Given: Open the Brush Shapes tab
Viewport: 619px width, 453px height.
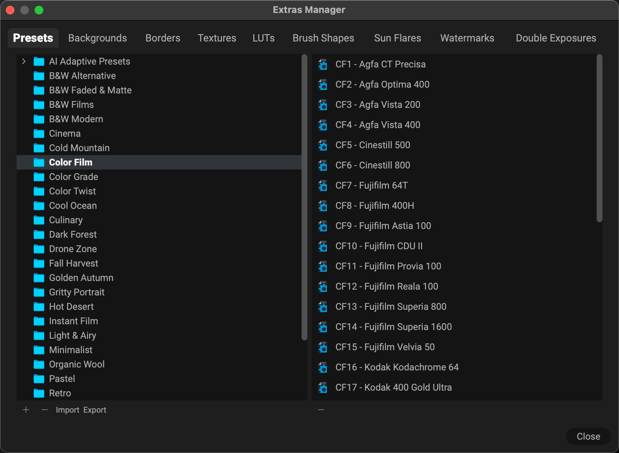Looking at the screenshot, I should (x=323, y=38).
